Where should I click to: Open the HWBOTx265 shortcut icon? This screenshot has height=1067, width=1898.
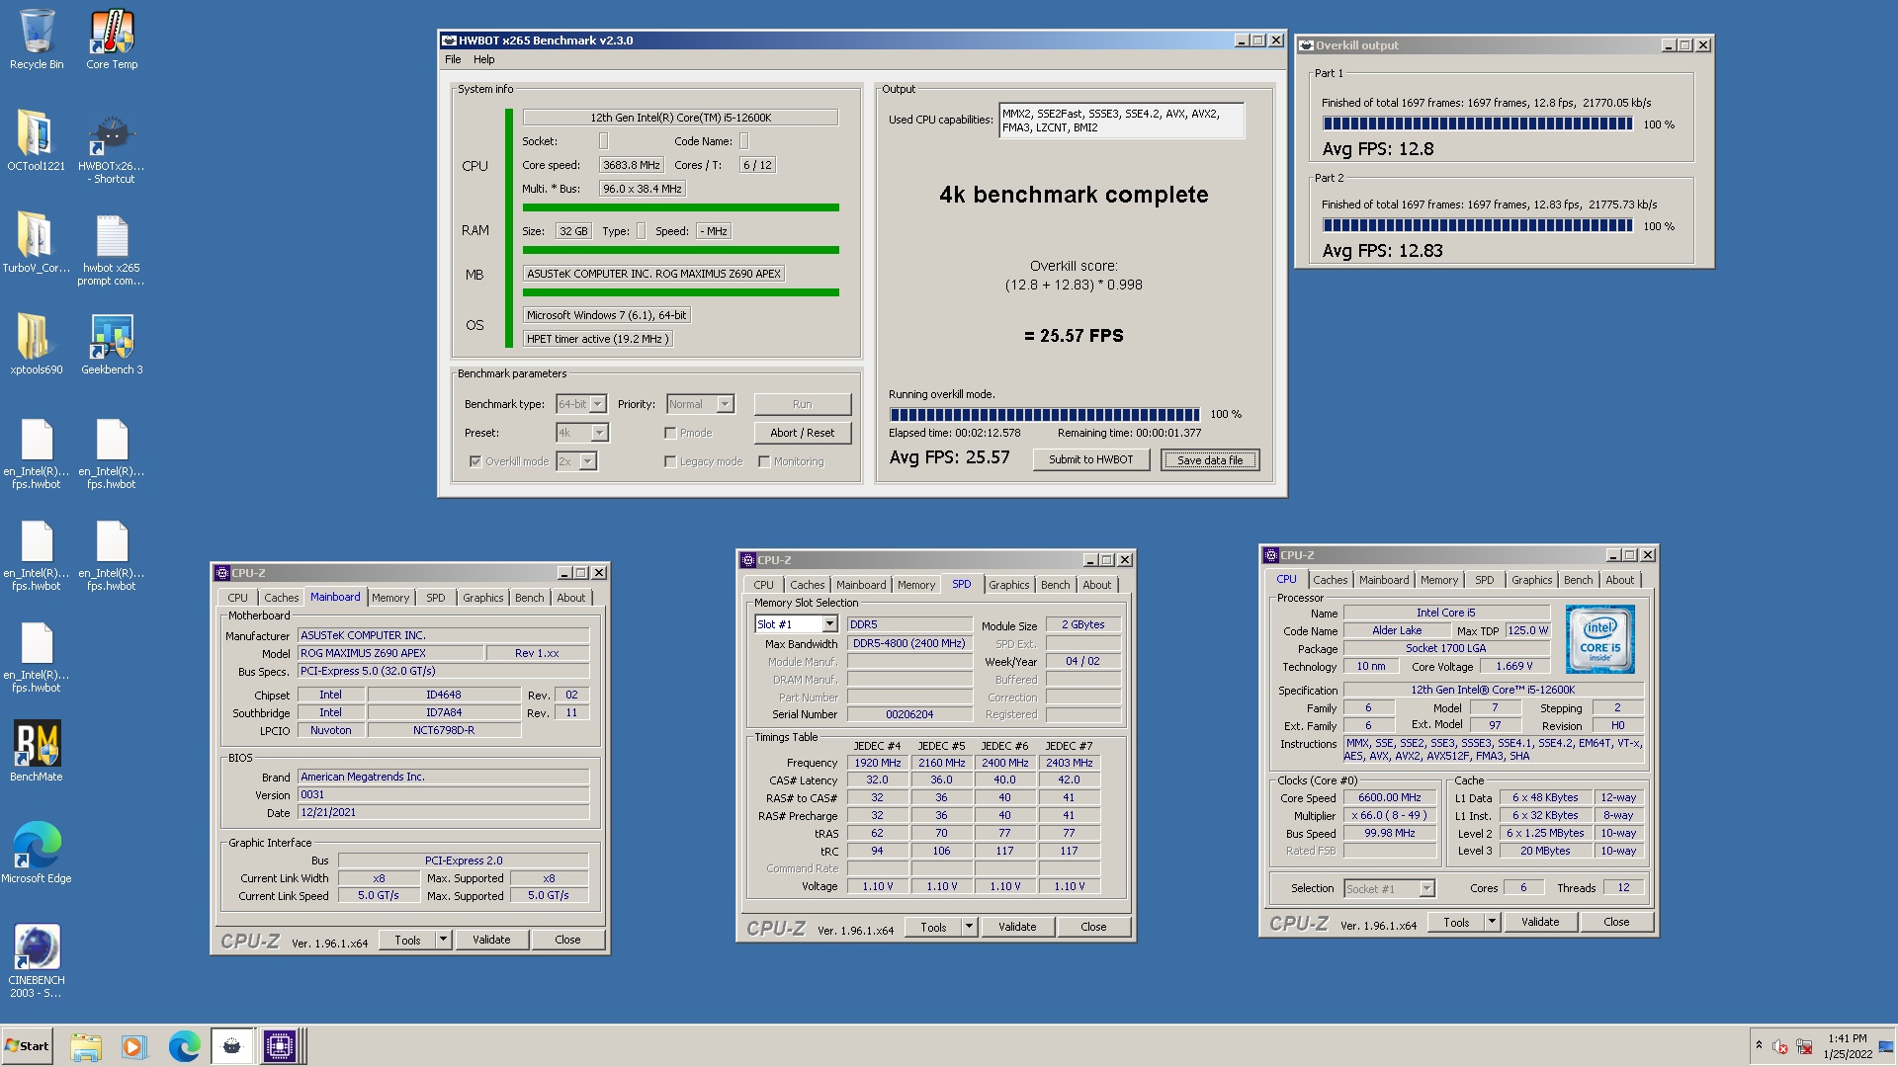coord(112,147)
